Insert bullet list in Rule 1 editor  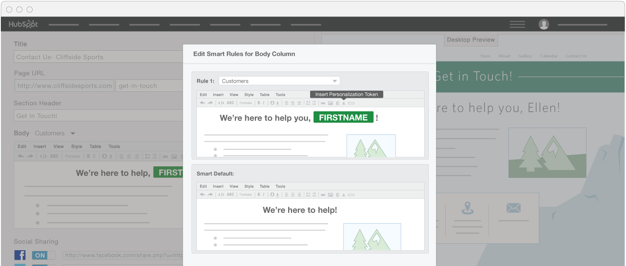click(308, 103)
